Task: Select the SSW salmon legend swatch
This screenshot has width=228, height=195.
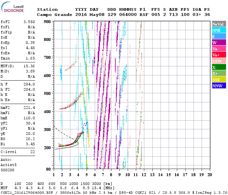Action: [219, 61]
